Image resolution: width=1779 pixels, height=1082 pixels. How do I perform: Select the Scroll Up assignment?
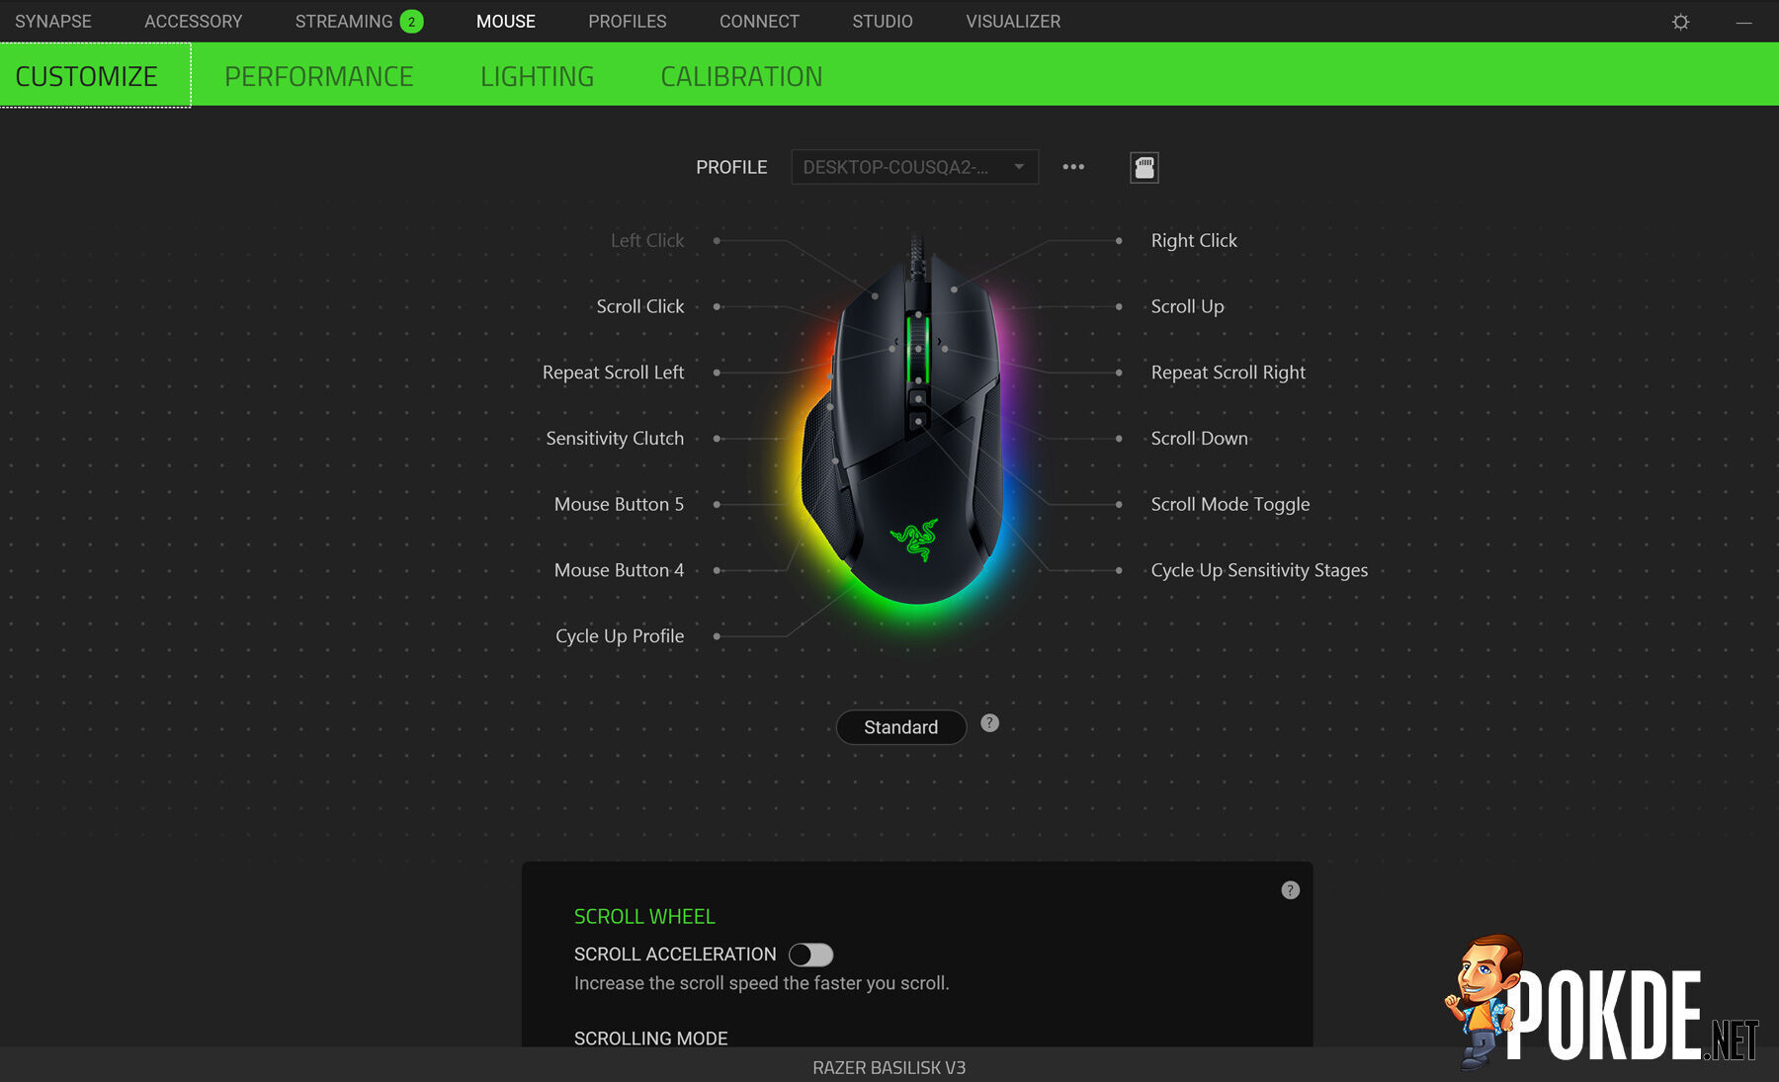tap(1187, 306)
